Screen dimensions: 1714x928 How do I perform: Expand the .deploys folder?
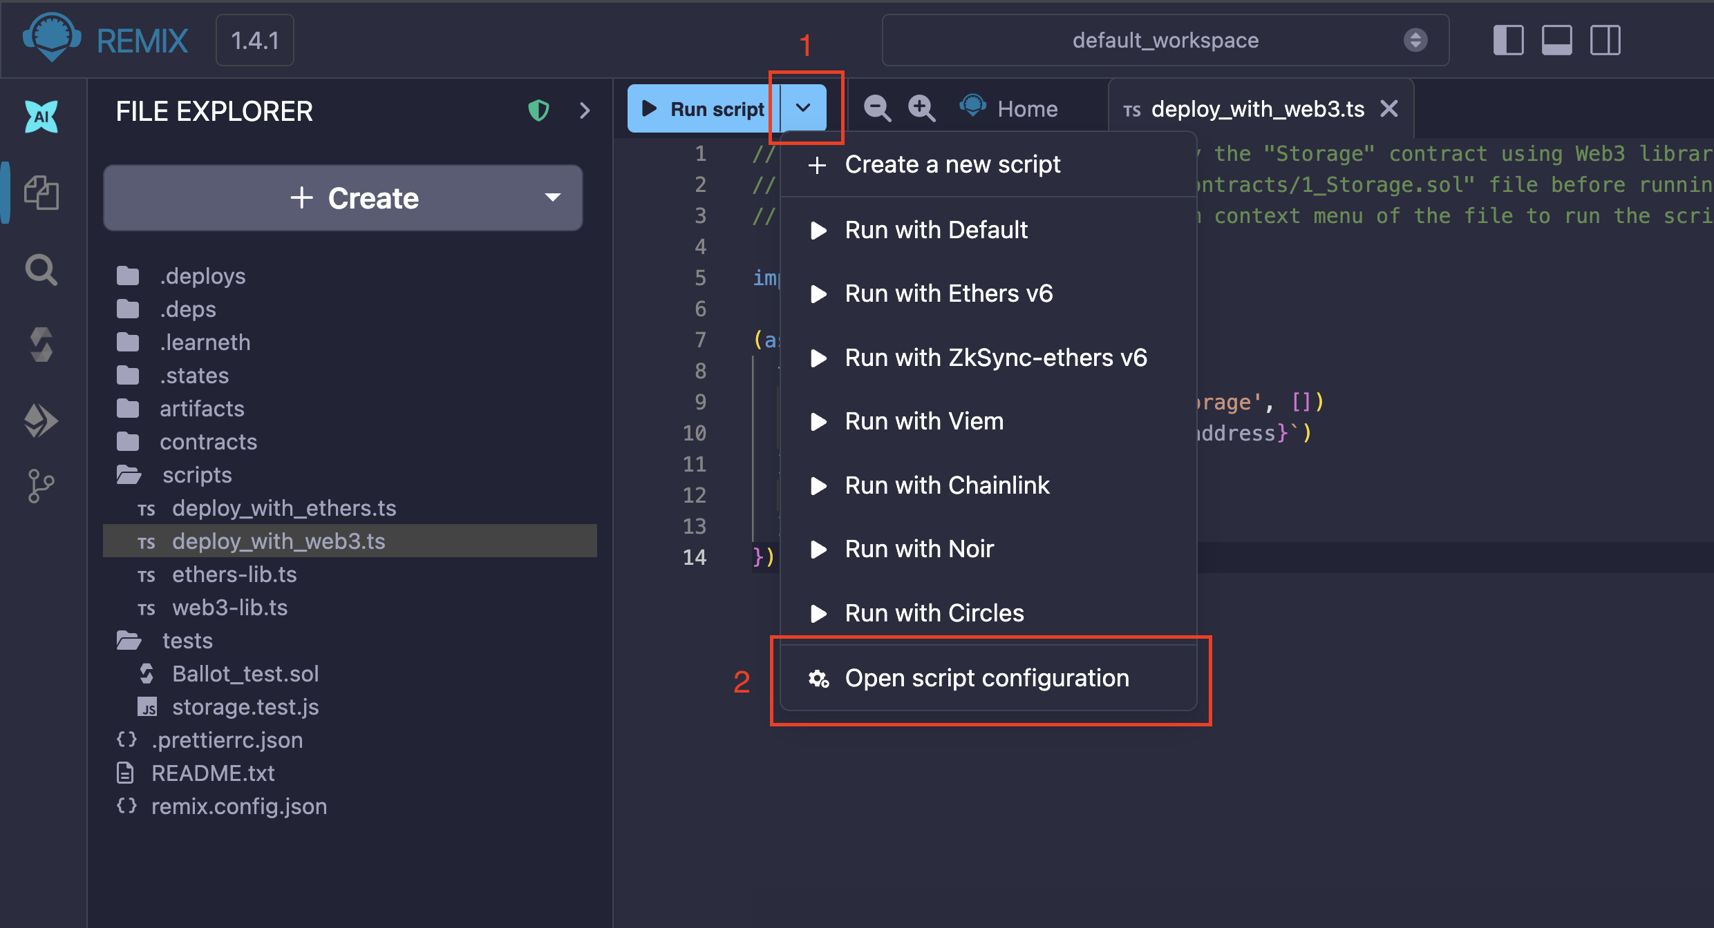181,276
